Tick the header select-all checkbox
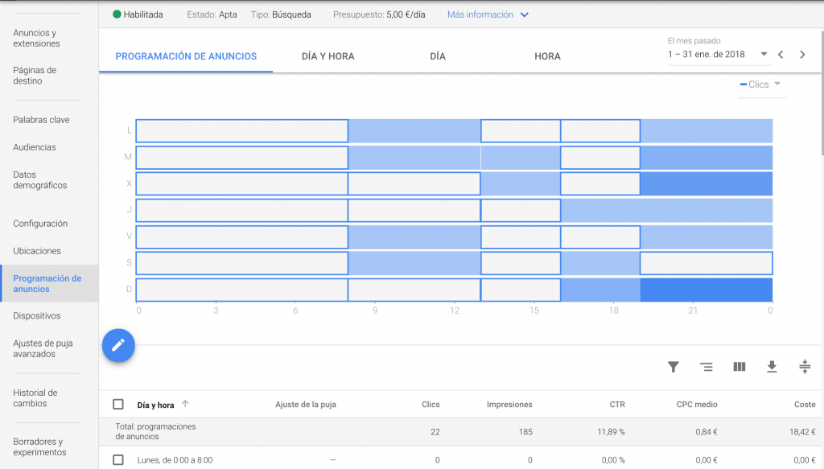 (x=118, y=405)
